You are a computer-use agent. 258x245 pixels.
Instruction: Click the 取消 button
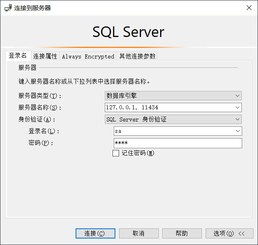pyautogui.click(x=139, y=233)
